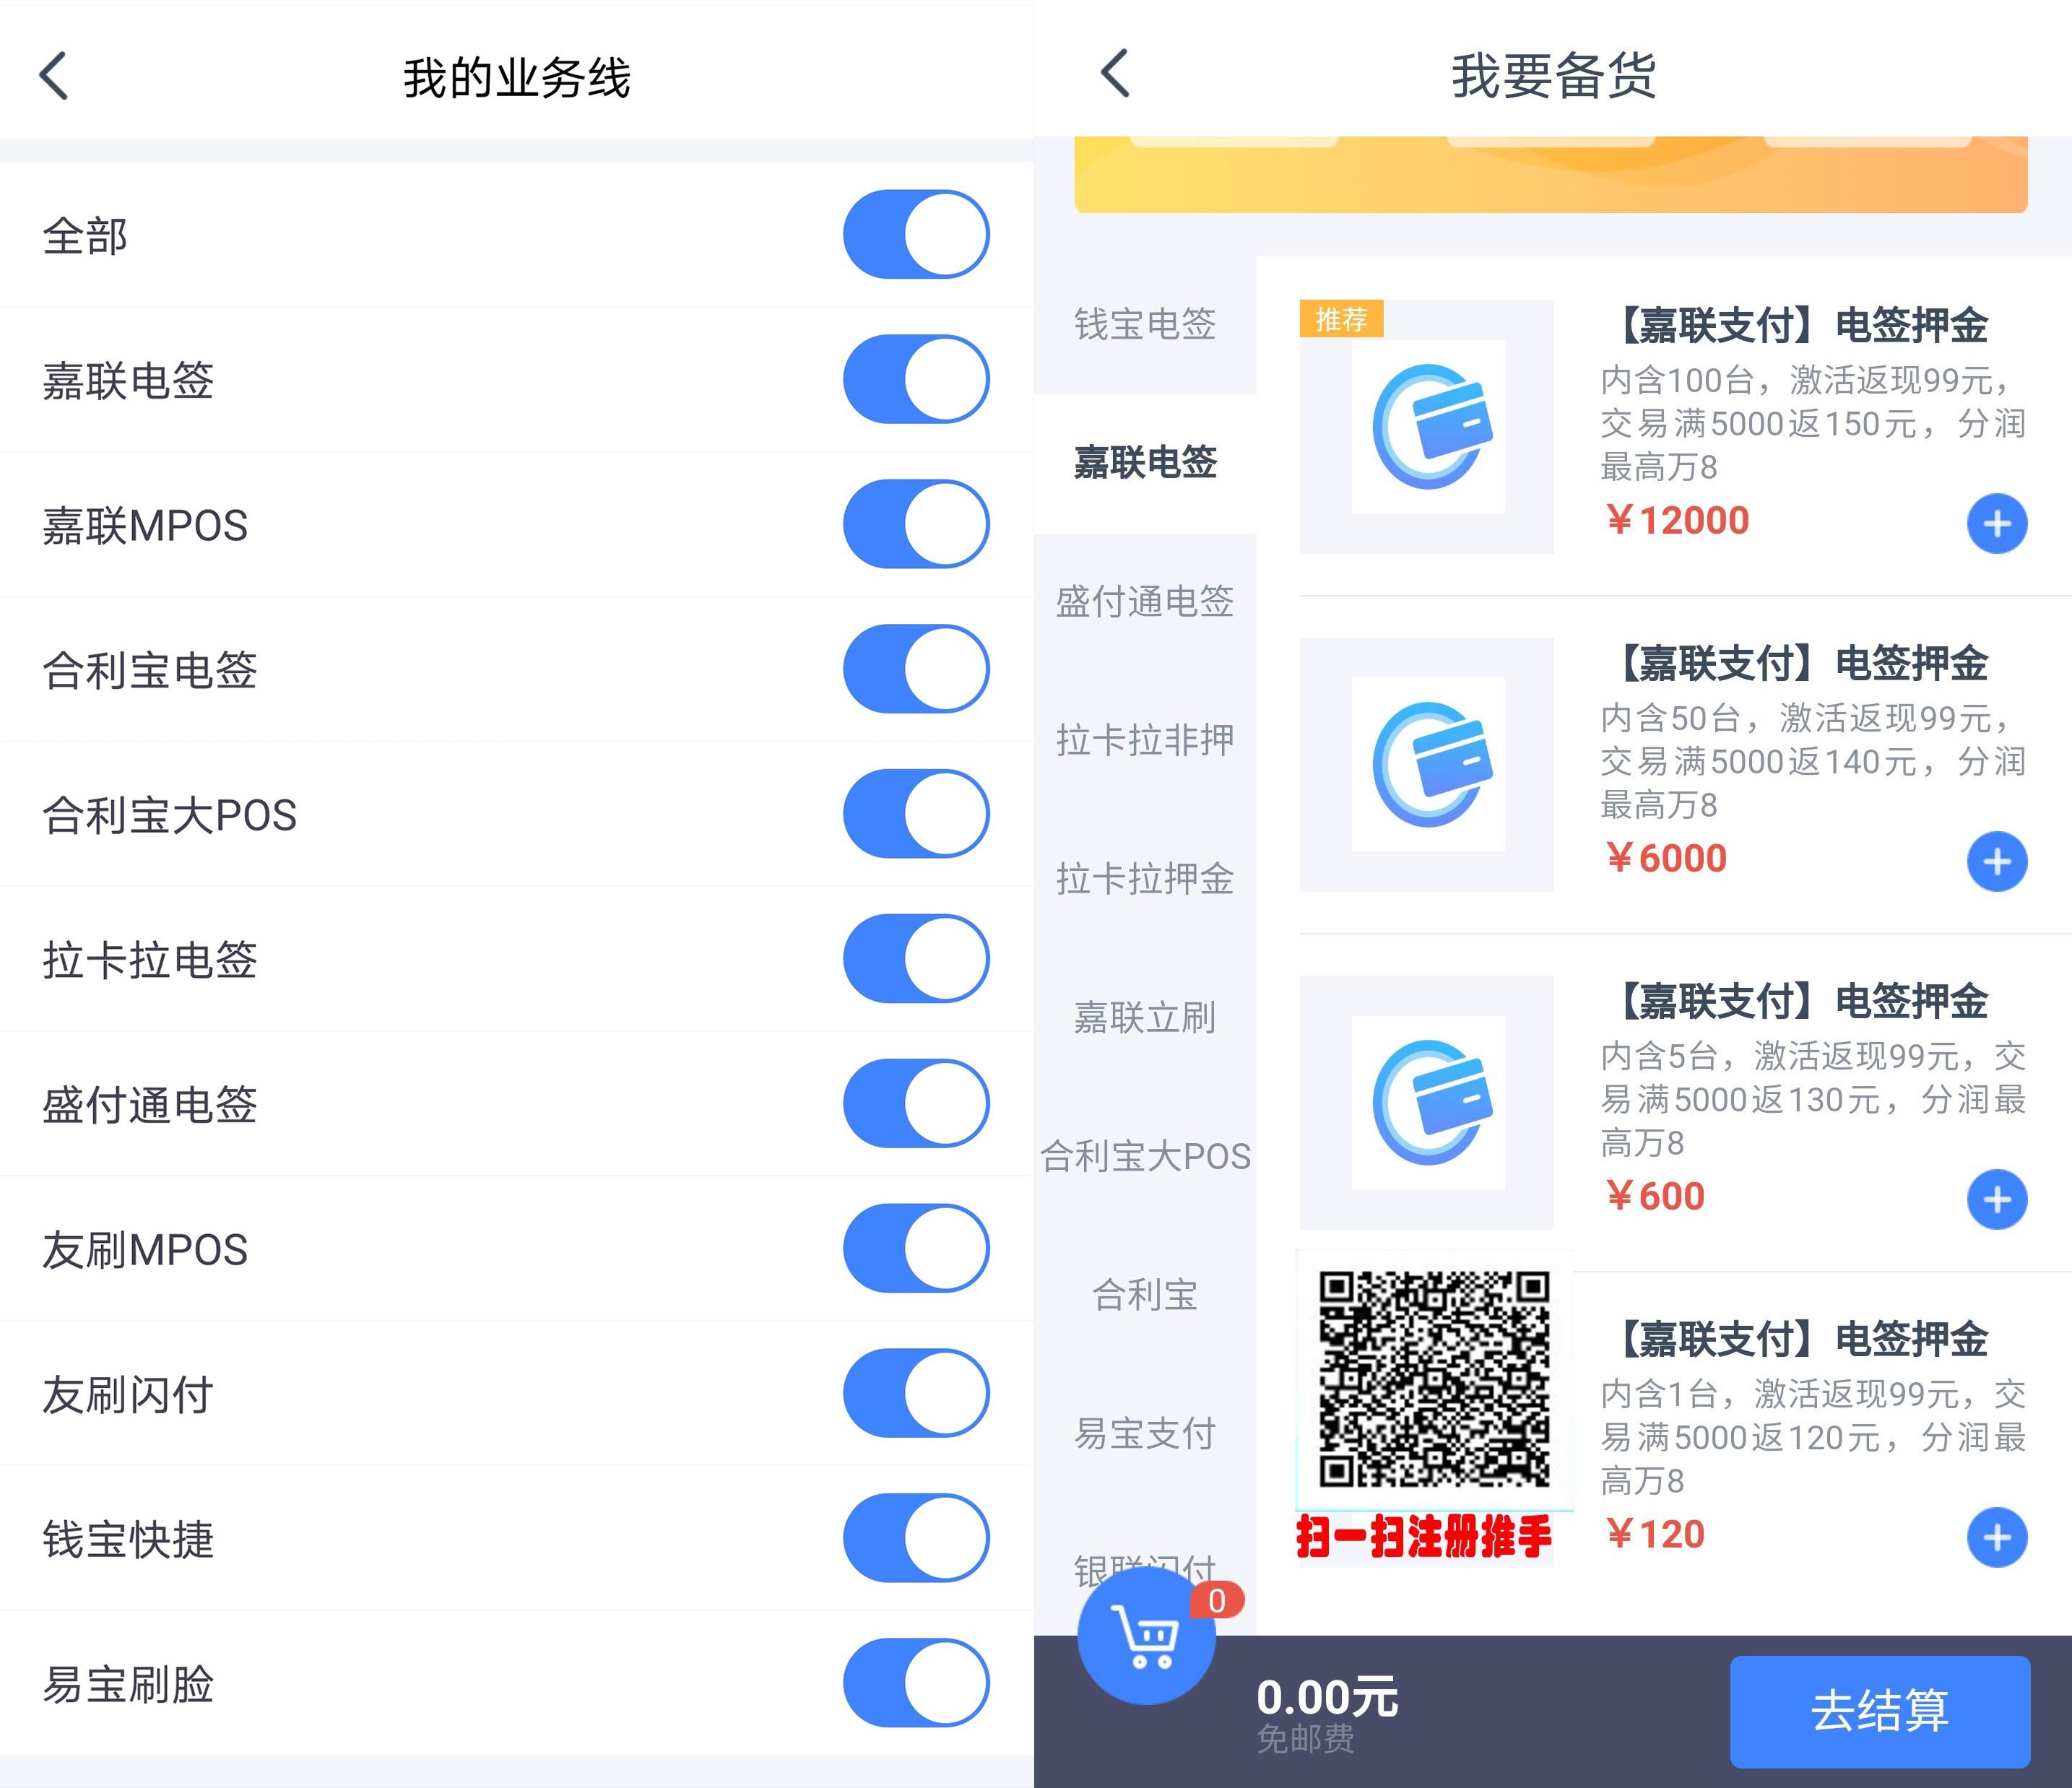Open the 易宝支付 category
The height and width of the screenshot is (1788, 2072).
click(x=1145, y=1435)
